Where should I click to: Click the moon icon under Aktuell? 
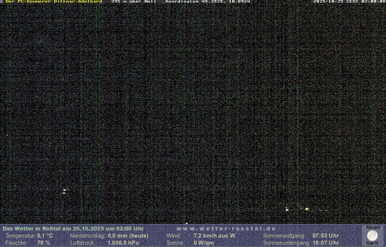point(372,236)
